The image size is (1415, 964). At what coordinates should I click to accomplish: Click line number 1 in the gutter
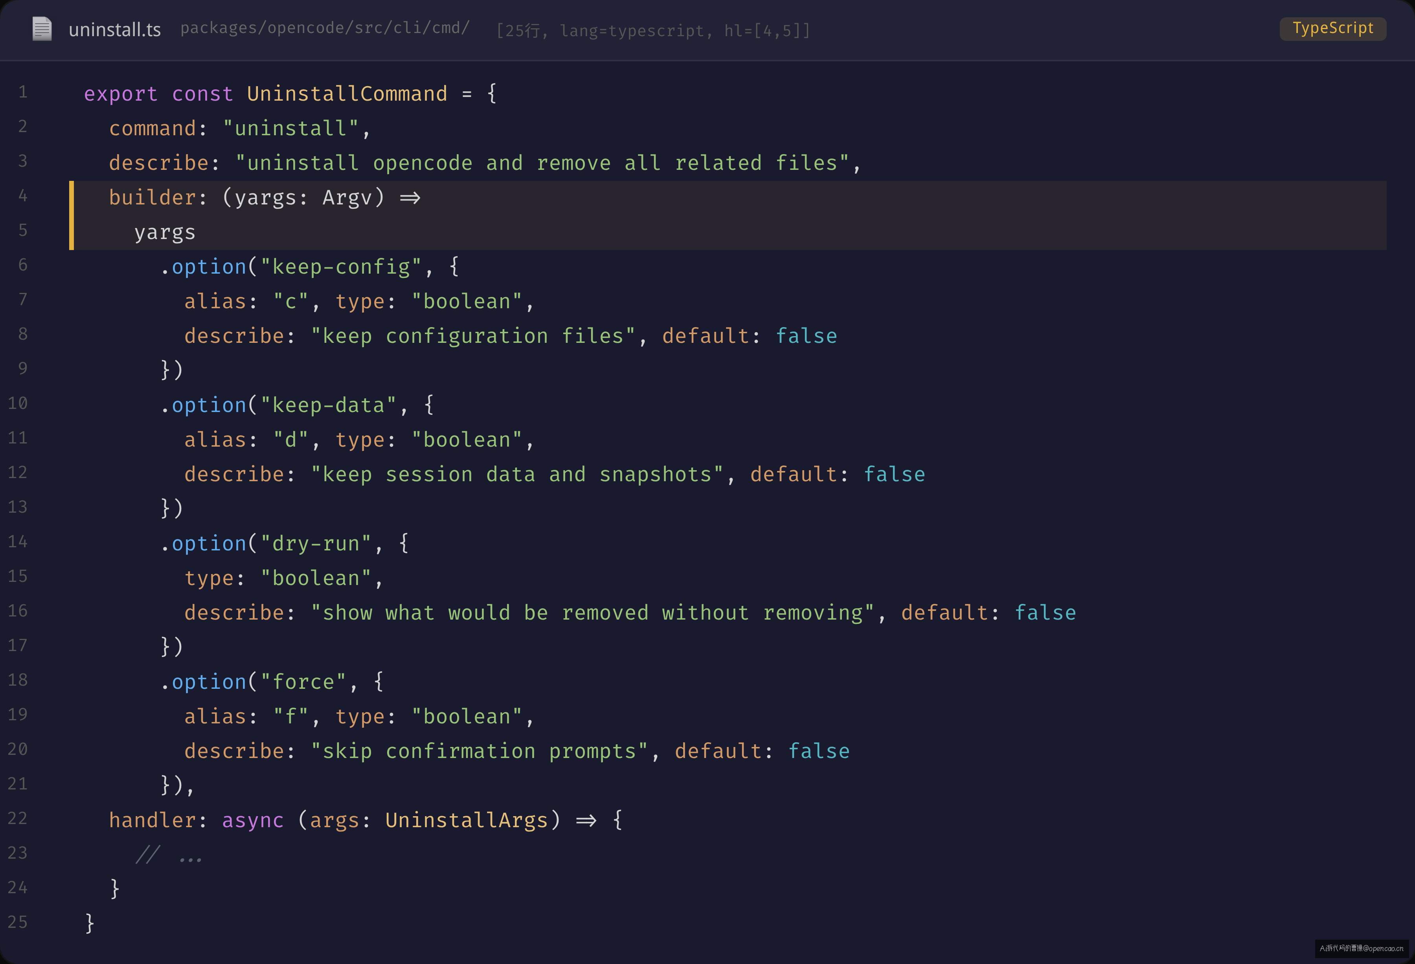click(22, 92)
